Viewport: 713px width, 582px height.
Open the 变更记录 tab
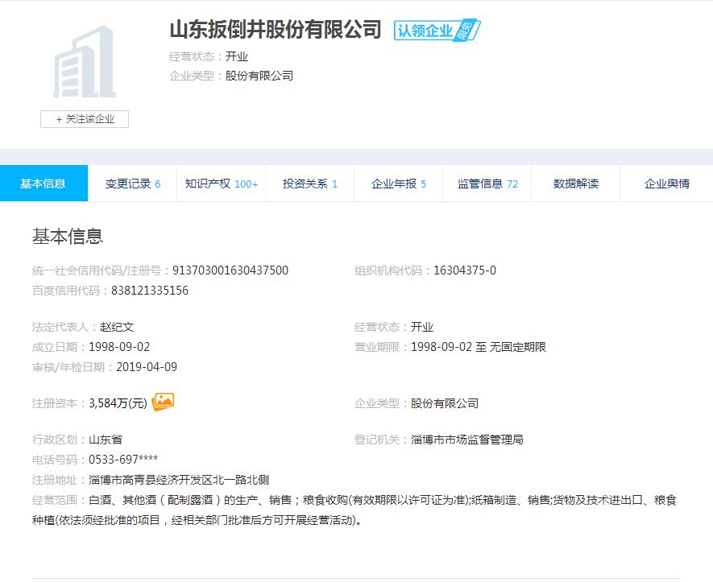[x=132, y=184]
